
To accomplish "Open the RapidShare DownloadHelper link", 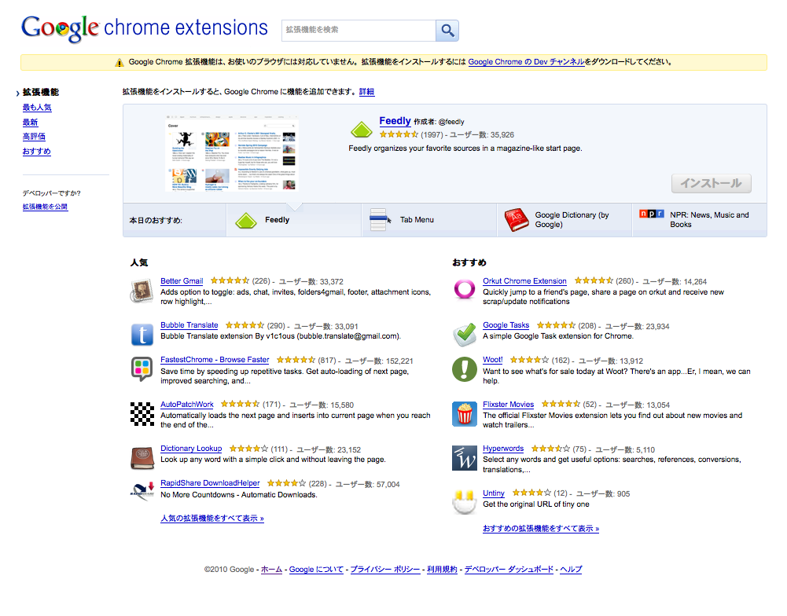I will 210,483.
